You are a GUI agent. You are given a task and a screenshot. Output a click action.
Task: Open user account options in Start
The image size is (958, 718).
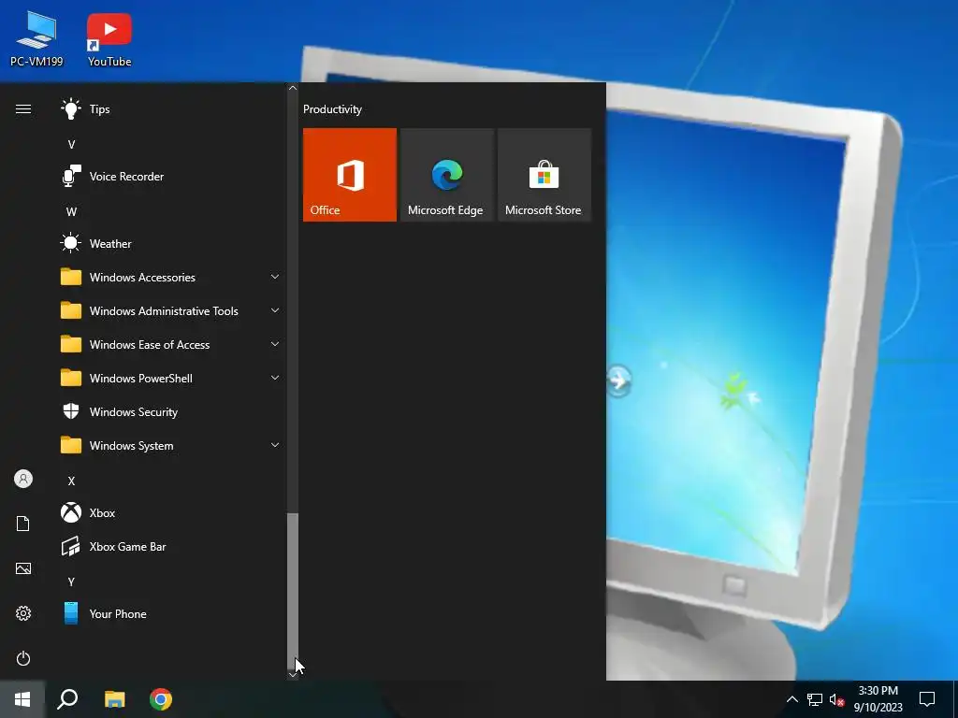click(23, 479)
